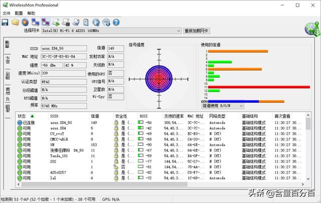Click the MAC 地址 field
321x203 pixels.
click(x=64, y=57)
